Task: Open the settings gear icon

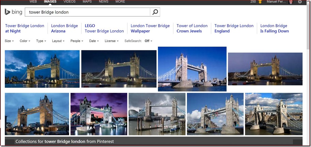Action: 300,2
